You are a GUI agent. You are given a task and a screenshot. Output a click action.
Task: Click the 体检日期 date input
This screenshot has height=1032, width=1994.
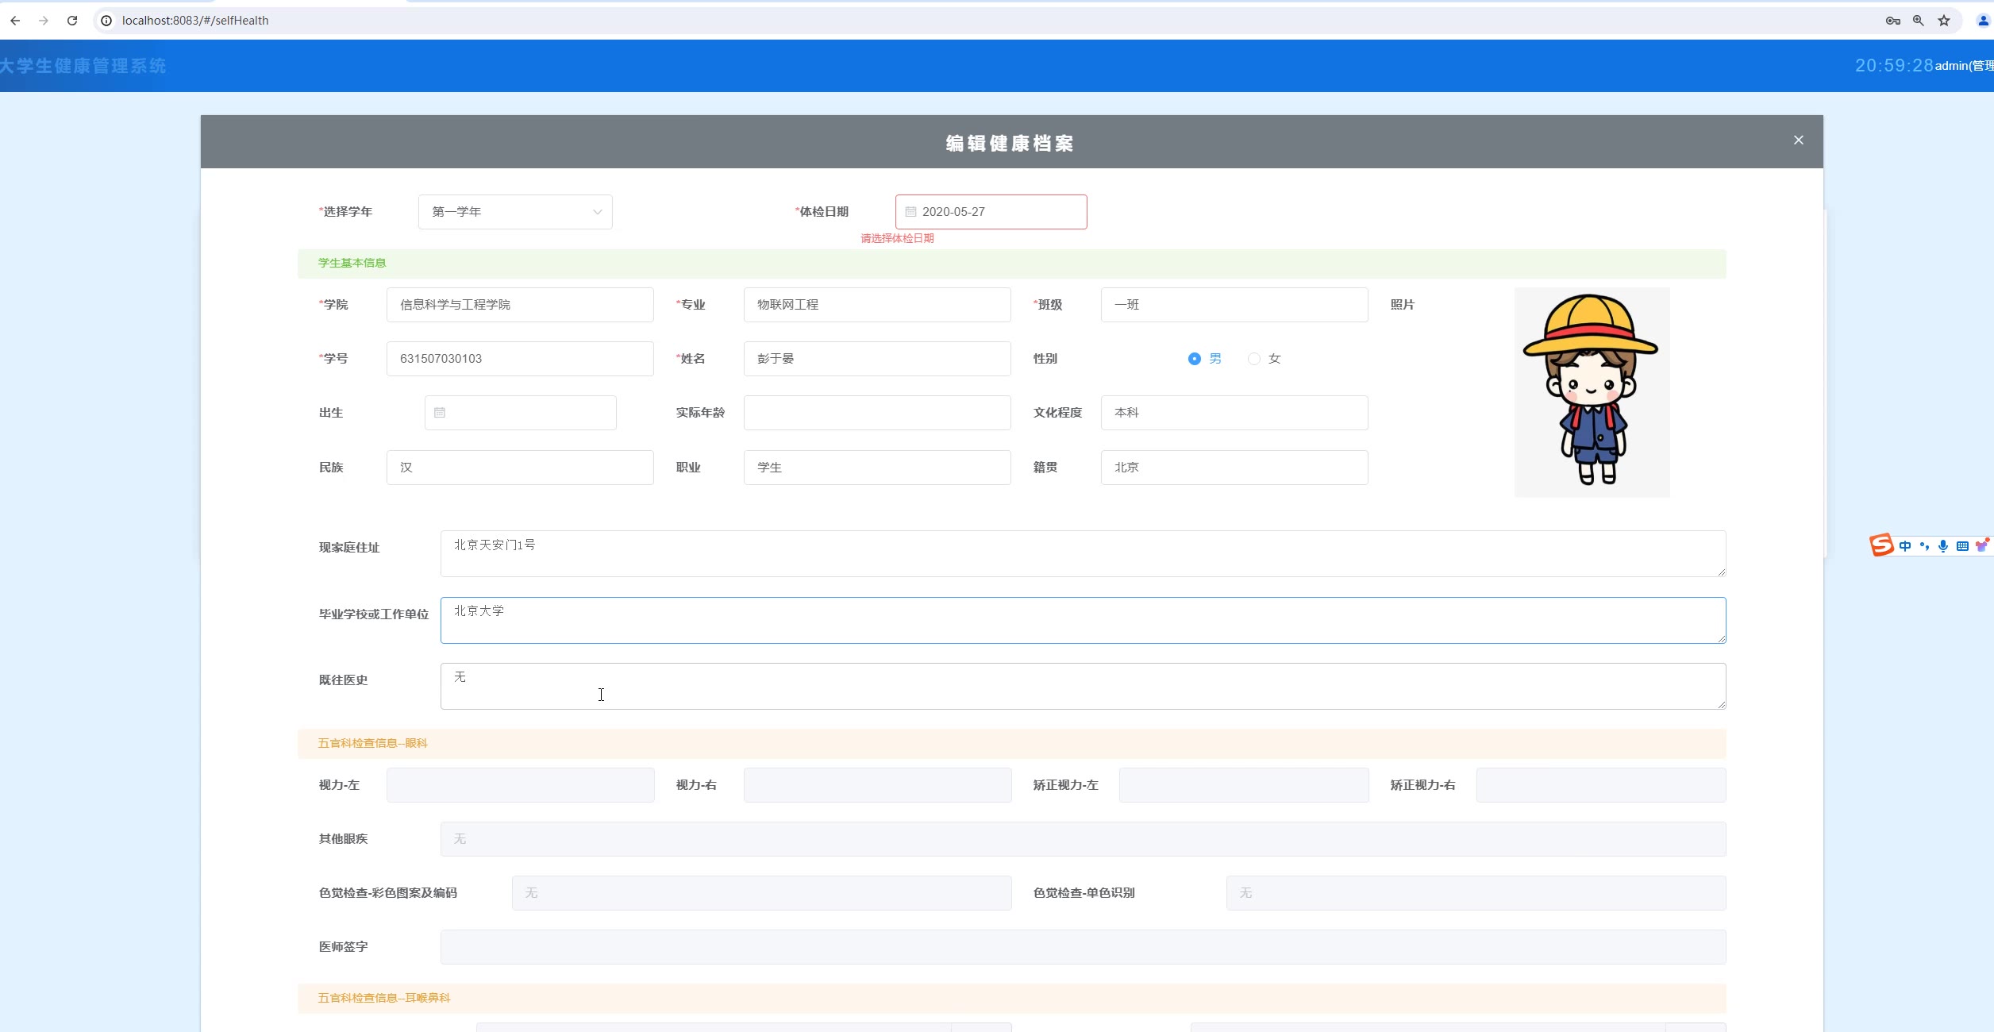[991, 212]
